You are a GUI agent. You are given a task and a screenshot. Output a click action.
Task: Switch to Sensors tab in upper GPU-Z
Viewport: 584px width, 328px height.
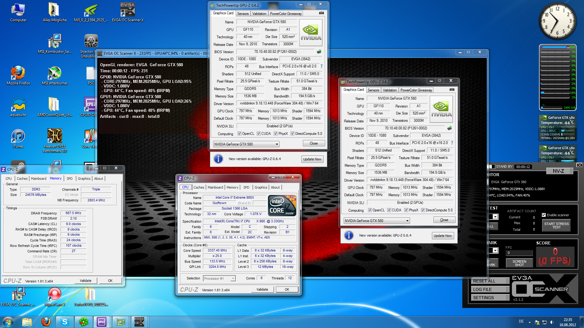coord(243,14)
